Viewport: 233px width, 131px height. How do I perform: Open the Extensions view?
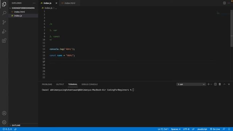[x=4, y=40]
